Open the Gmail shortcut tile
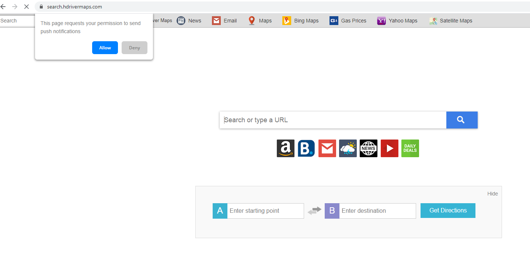The width and height of the screenshot is (530, 261). (x=327, y=148)
